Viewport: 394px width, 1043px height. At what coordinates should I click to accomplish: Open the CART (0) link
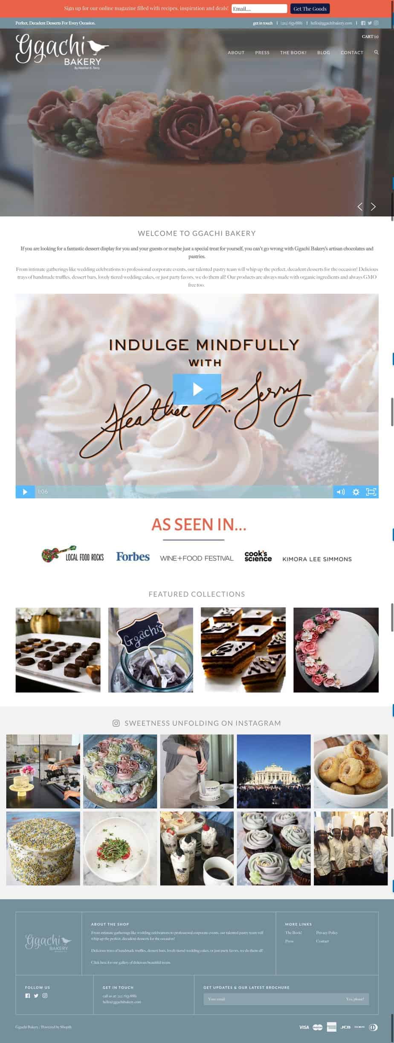coord(370,37)
